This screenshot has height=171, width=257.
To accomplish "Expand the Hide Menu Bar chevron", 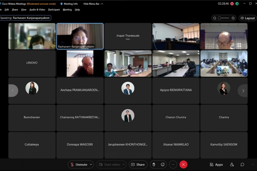I will tap(102, 4).
